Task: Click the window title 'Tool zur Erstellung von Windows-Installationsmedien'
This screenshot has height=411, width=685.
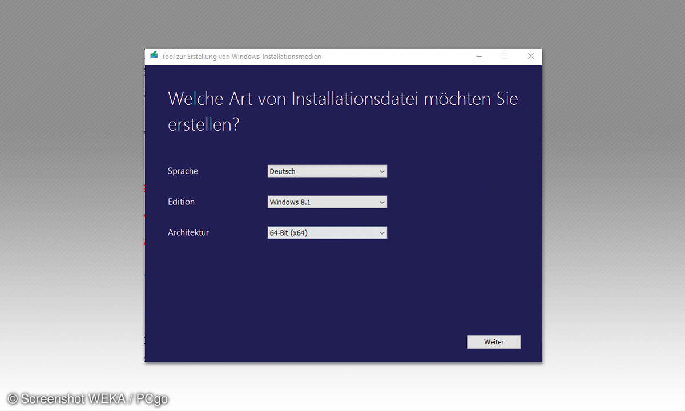Action: (x=241, y=57)
